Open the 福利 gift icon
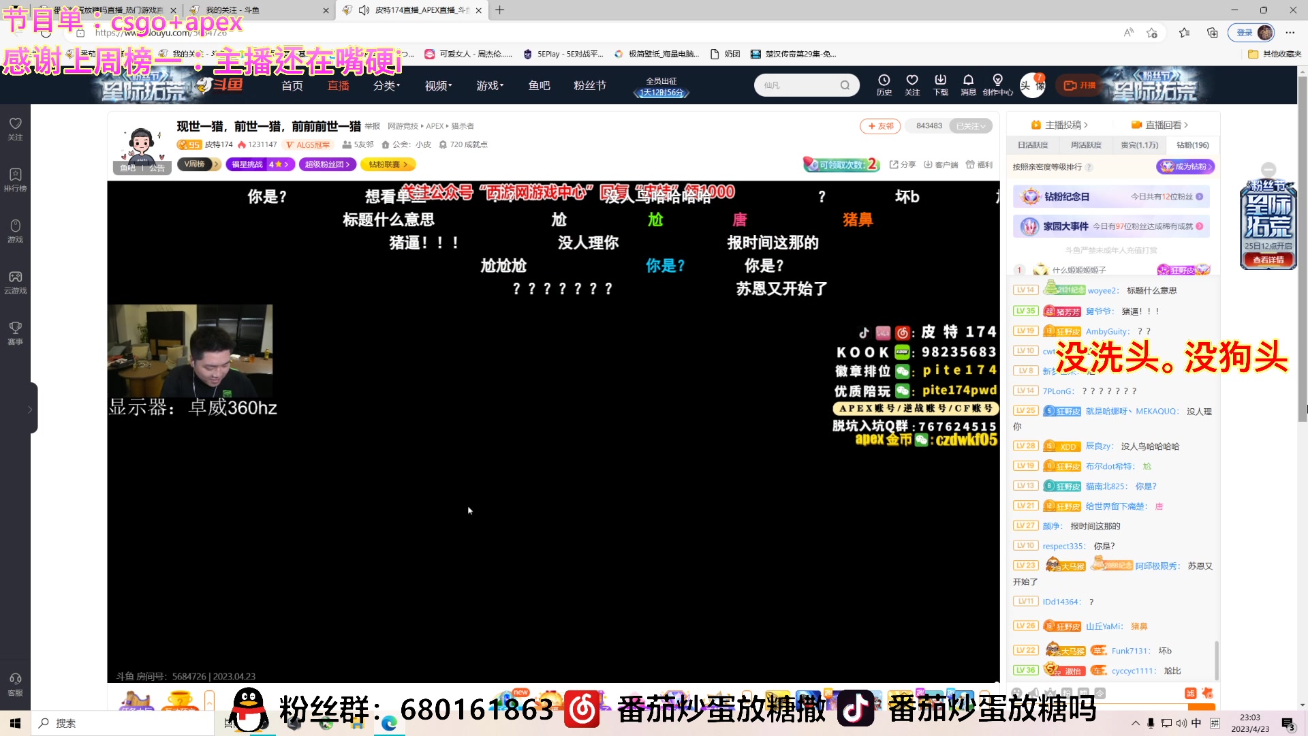The width and height of the screenshot is (1308, 736). pyautogui.click(x=979, y=164)
